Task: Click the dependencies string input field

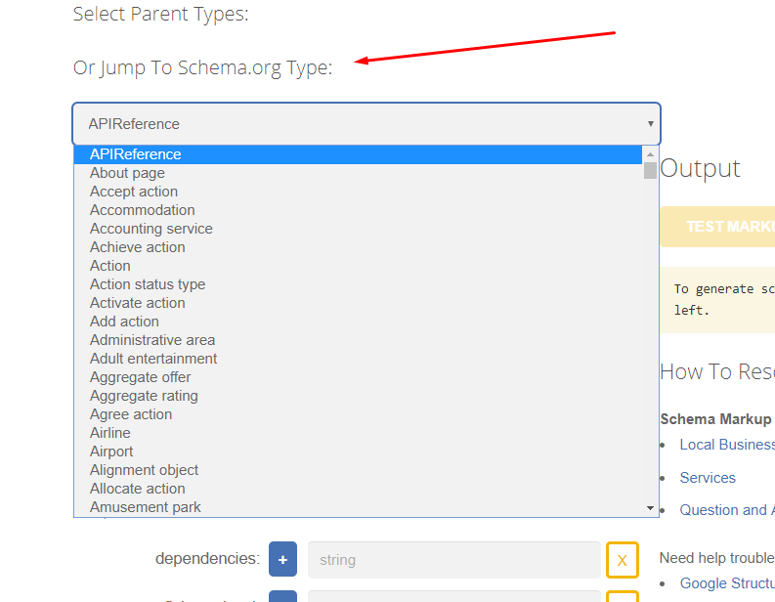Action: tap(453, 560)
